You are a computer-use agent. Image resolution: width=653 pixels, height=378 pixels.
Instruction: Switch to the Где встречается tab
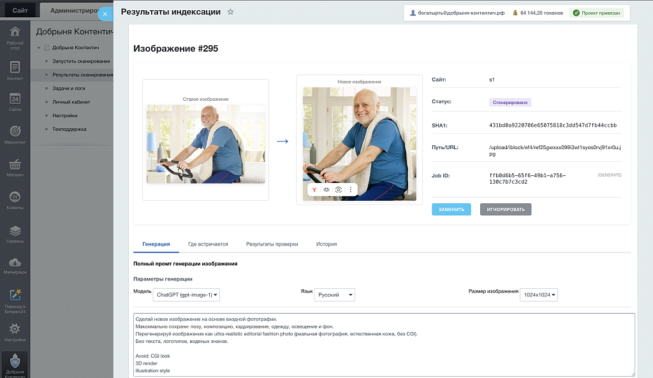point(208,244)
